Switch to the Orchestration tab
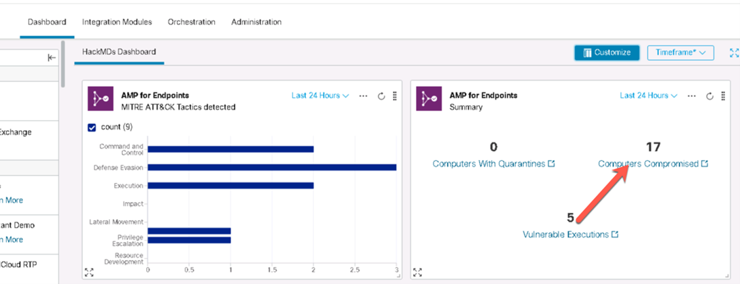The image size is (740, 284). pyautogui.click(x=192, y=22)
